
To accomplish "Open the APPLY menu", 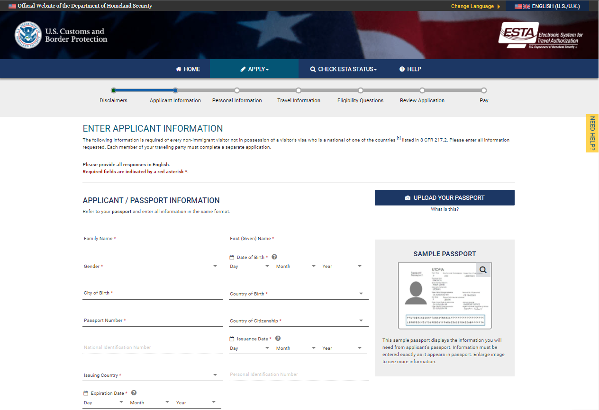I will (254, 69).
